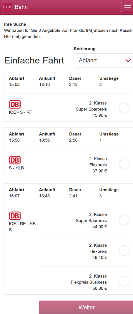Choose Flexpreis 49,40 € option
133x314 pixels.
point(124,251)
